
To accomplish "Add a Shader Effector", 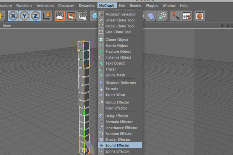I will [120, 139].
